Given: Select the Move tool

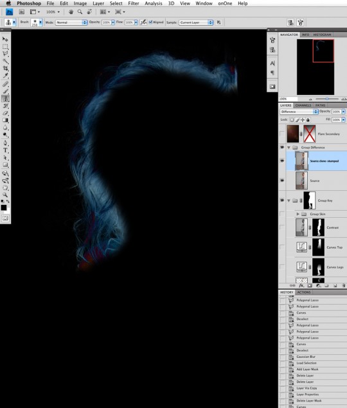Looking at the screenshot, I should click(x=5, y=39).
